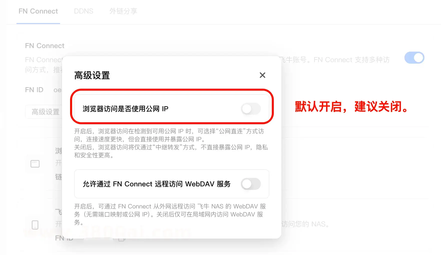Click the browser window icon on left
Viewport: 441px width, 255px height.
click(35, 164)
